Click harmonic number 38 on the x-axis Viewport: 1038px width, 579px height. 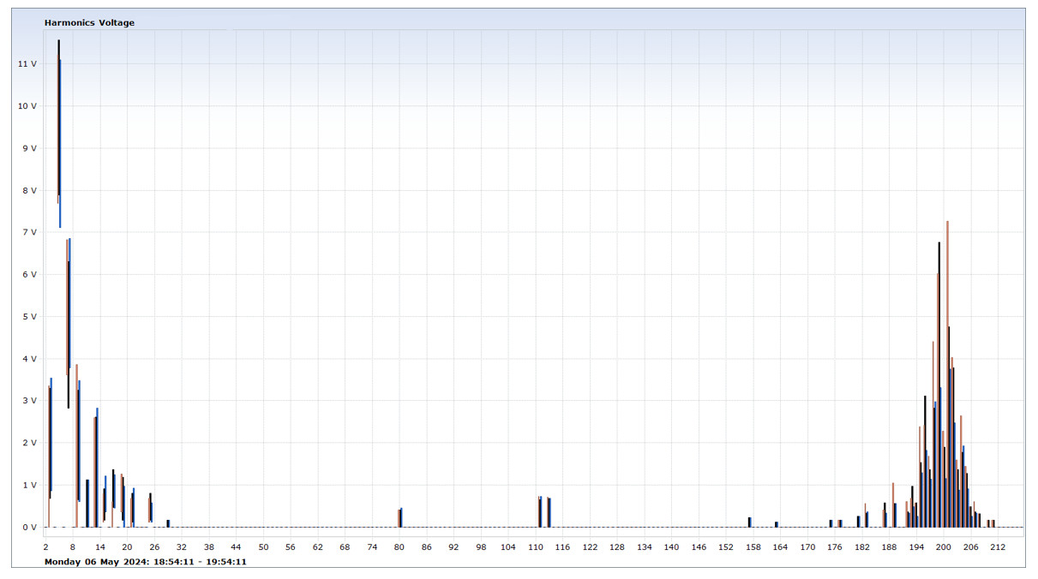(209, 546)
